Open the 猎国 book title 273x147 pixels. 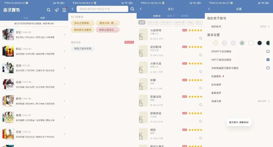153,130
